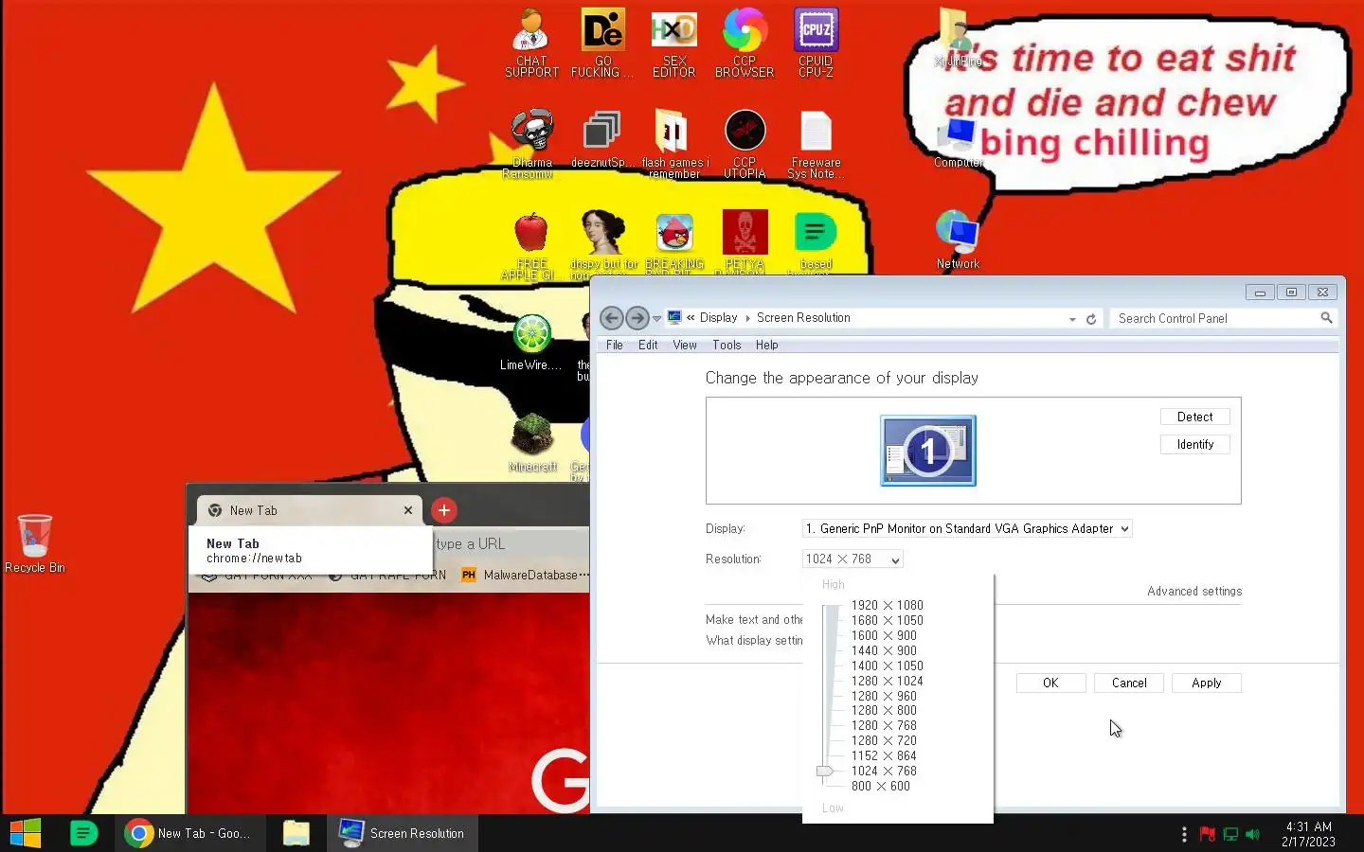Click the red flag tray icon

pos(1208,834)
